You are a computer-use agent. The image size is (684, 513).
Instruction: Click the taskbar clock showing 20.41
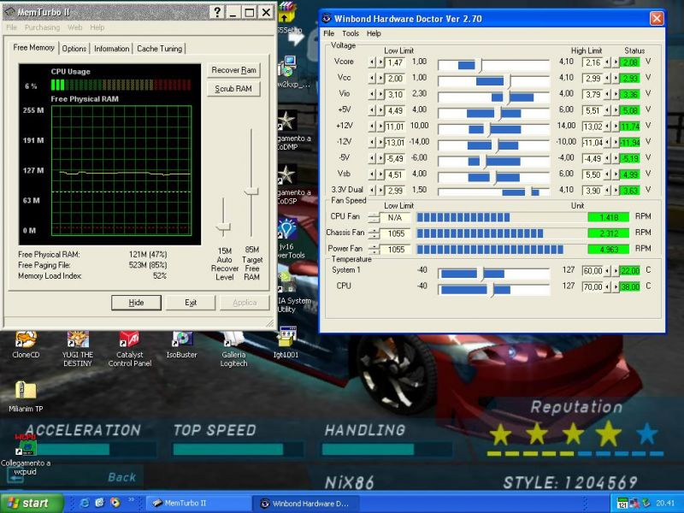coord(665,503)
